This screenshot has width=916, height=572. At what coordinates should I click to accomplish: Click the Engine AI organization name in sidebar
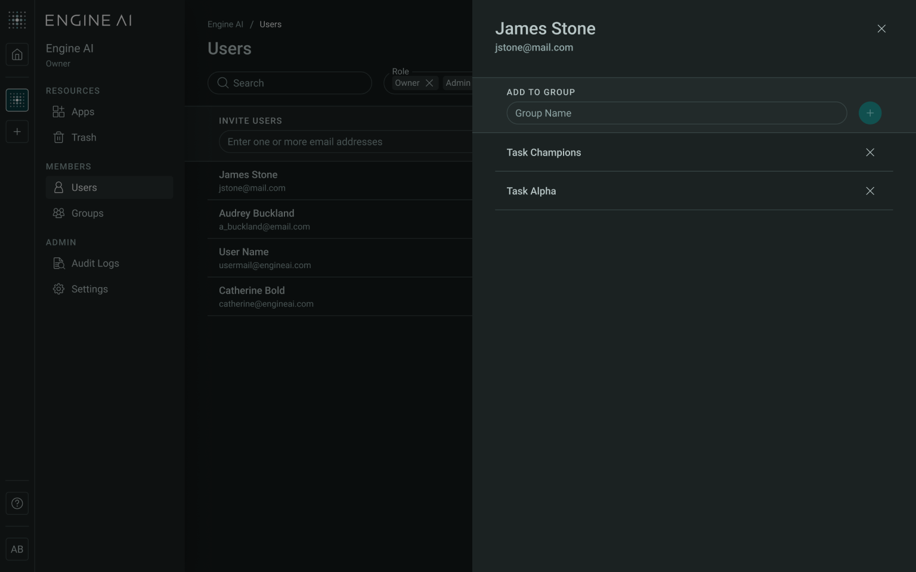[x=70, y=48]
